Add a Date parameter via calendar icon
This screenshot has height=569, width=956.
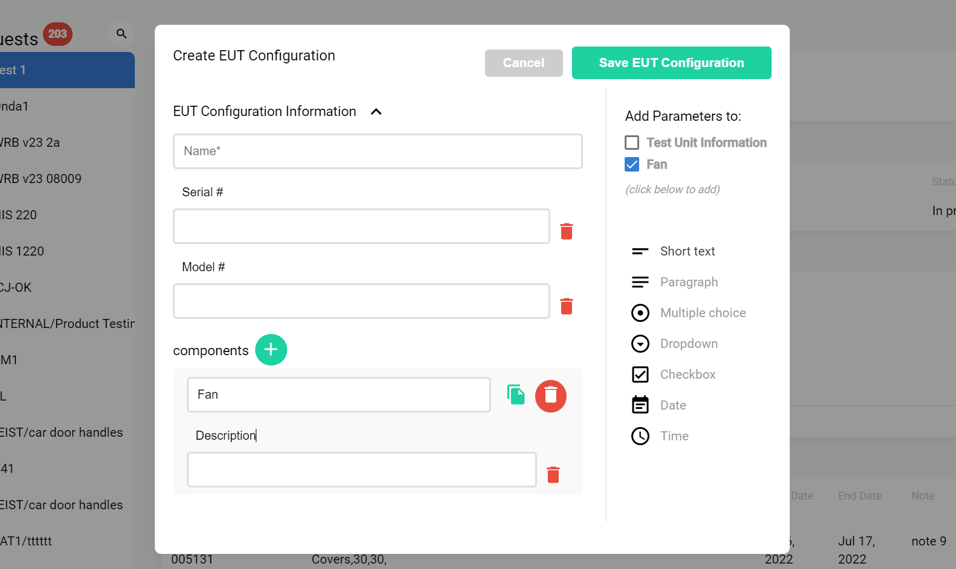click(640, 405)
